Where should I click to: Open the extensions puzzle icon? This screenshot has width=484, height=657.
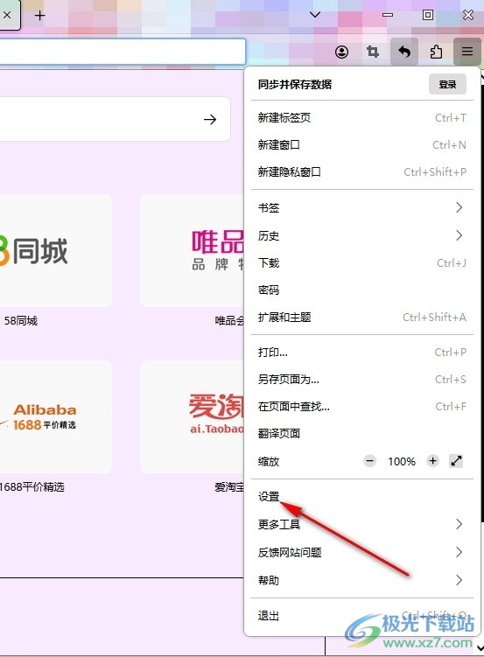click(x=436, y=52)
